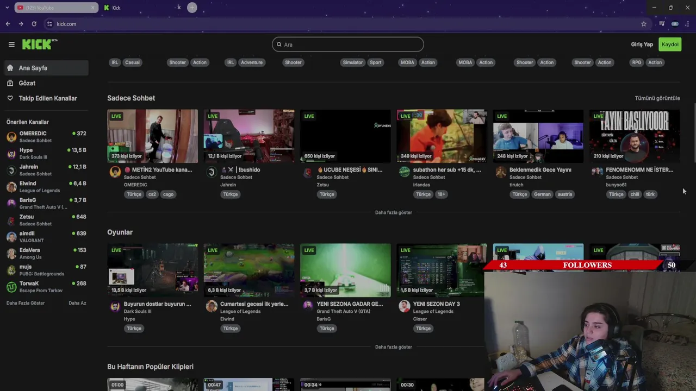Open the hamburger sidebar menu
Viewport: 696px width, 391px height.
click(x=11, y=45)
